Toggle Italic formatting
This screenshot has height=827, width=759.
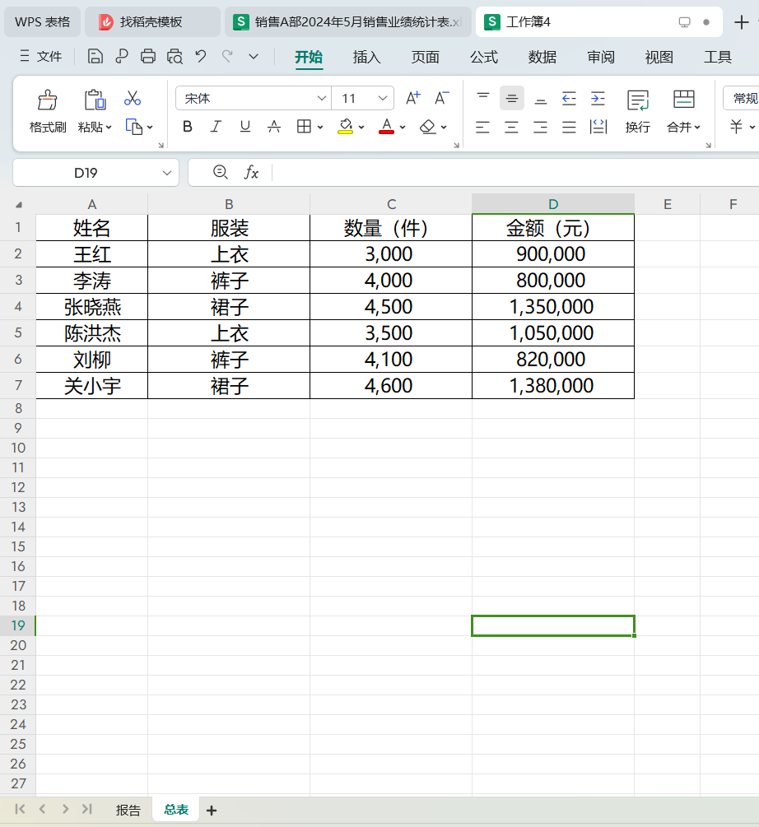coord(216,127)
